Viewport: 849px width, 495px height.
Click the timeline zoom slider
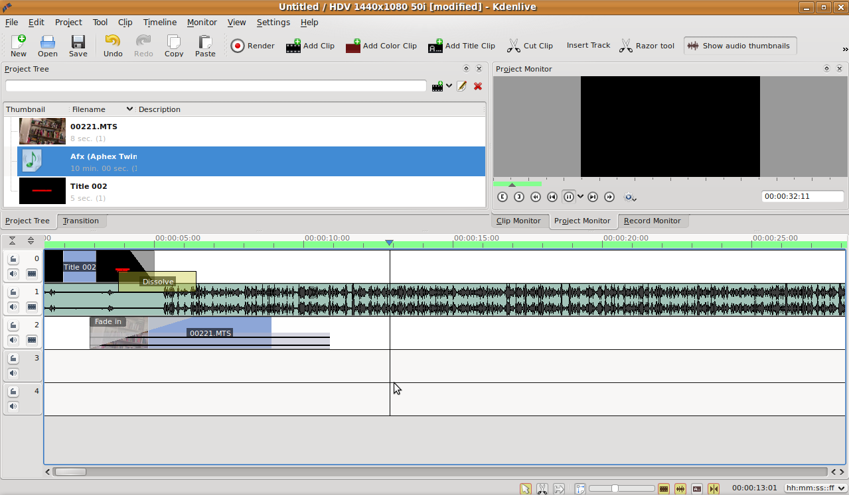pos(615,488)
